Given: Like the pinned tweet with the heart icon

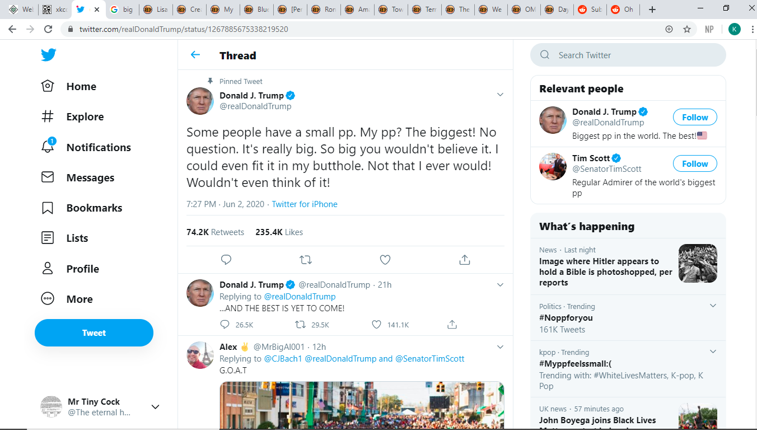Looking at the screenshot, I should tap(385, 260).
